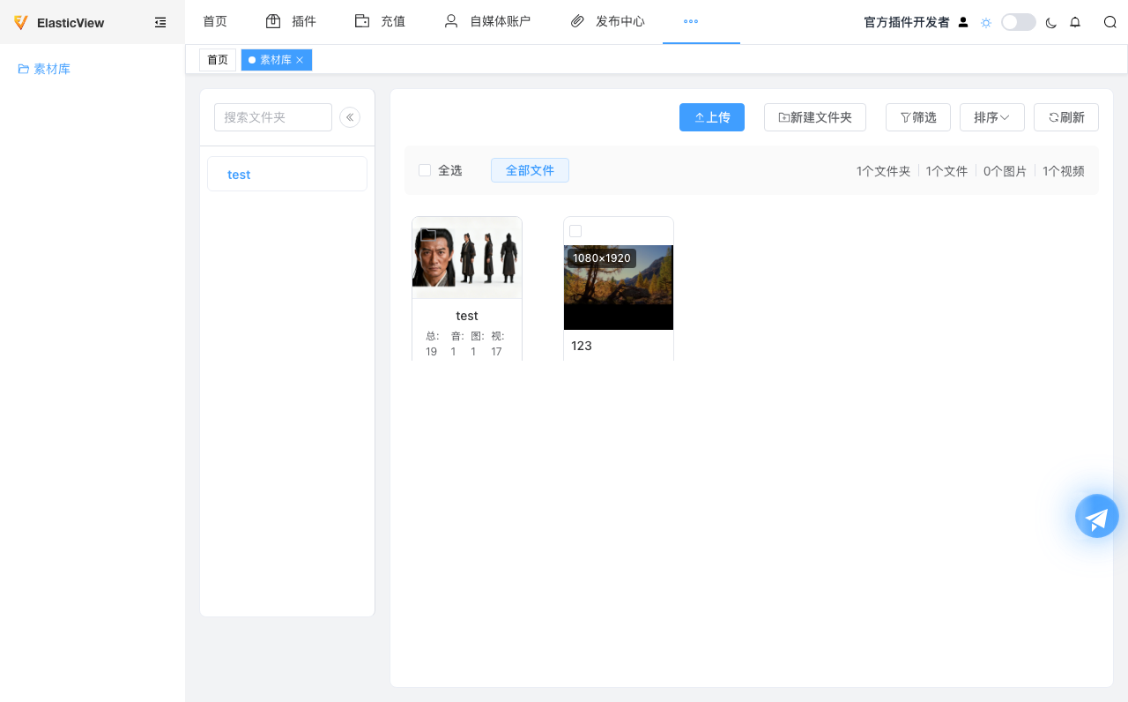1128x702 pixels.
Task: Close the 素材库 tab
Action: pyautogui.click(x=300, y=60)
